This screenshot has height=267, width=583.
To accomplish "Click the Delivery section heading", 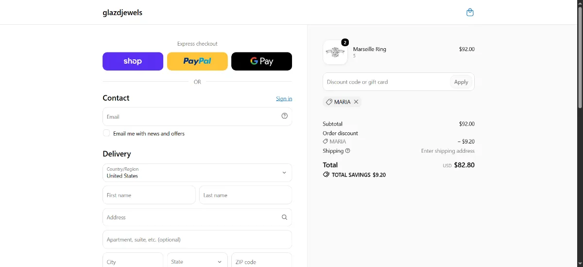I will click(x=117, y=154).
